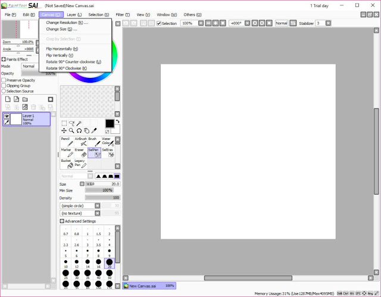
Task: Create a new normal layer
Action: 8,99
